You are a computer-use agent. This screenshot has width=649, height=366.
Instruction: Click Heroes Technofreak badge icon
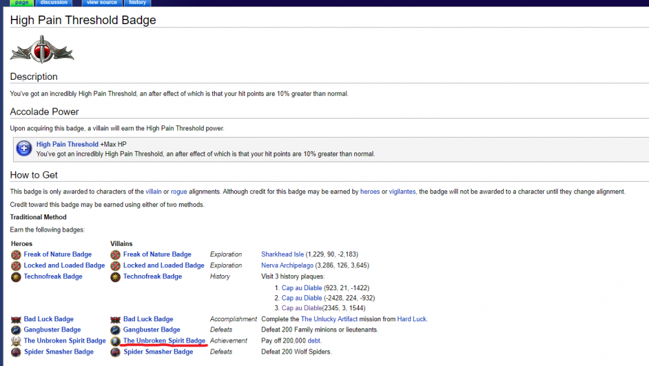point(16,276)
